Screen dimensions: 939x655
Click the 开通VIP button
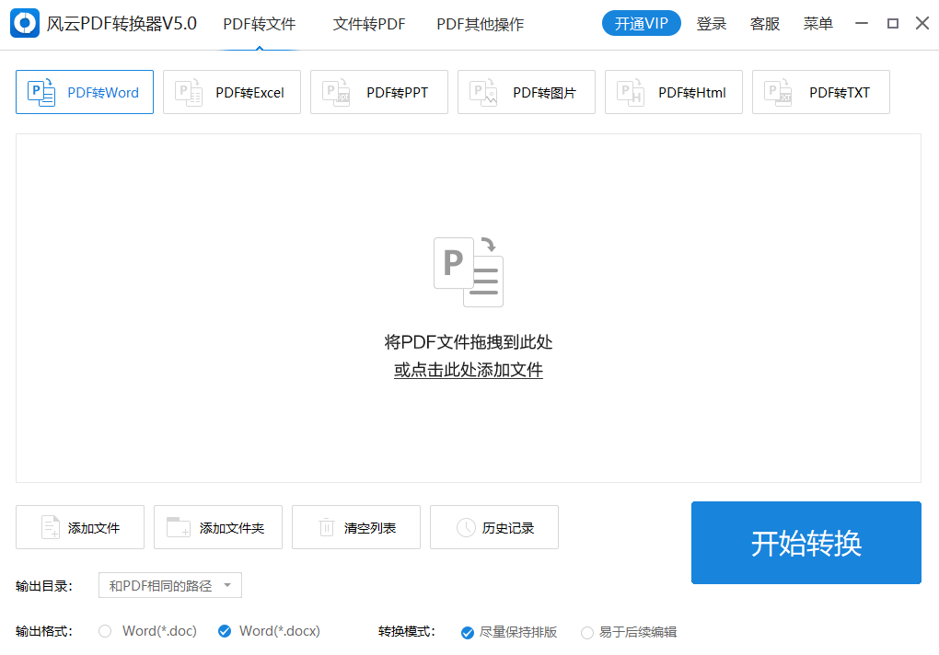coord(642,23)
